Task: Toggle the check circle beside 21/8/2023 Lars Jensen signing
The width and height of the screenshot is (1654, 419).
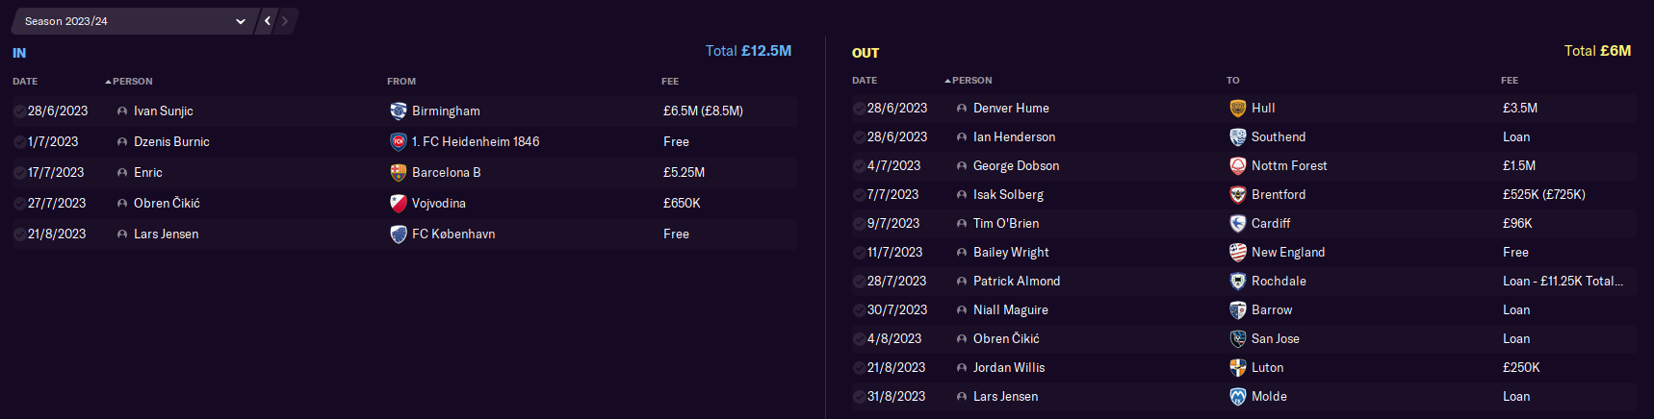Action: click(19, 234)
